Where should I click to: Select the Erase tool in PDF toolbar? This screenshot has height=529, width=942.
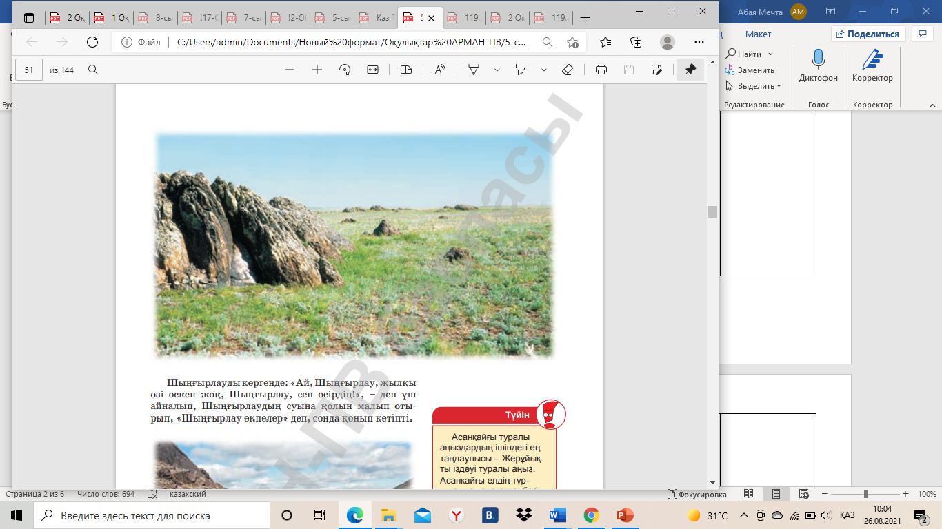pos(568,70)
